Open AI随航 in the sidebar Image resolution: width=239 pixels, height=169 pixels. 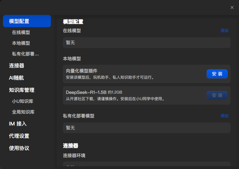[x=16, y=78]
